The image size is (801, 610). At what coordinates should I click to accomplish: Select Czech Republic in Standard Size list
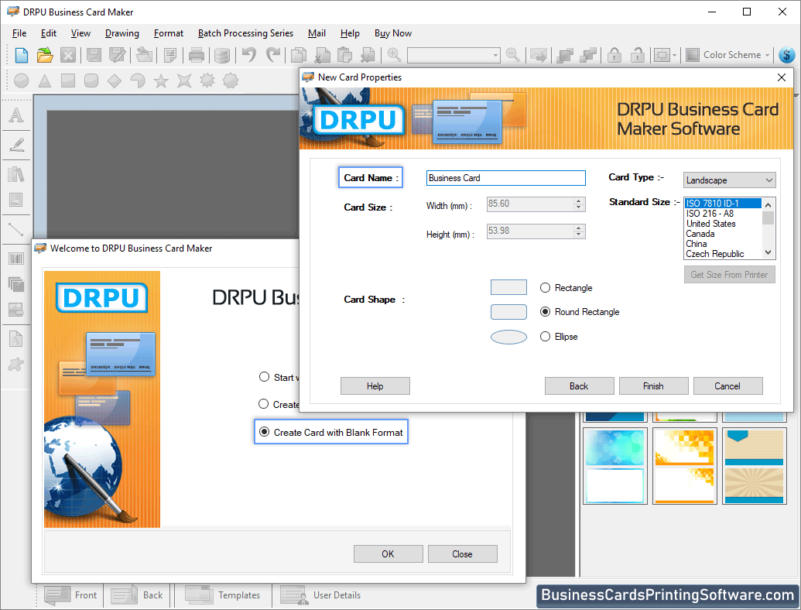[723, 254]
